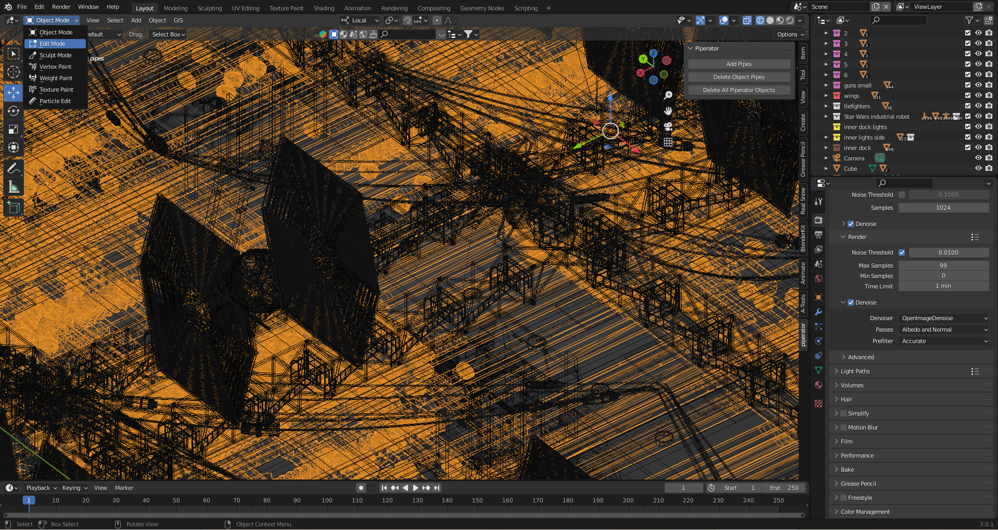Open the World properties tab icon
The image size is (998, 530).
point(818,279)
